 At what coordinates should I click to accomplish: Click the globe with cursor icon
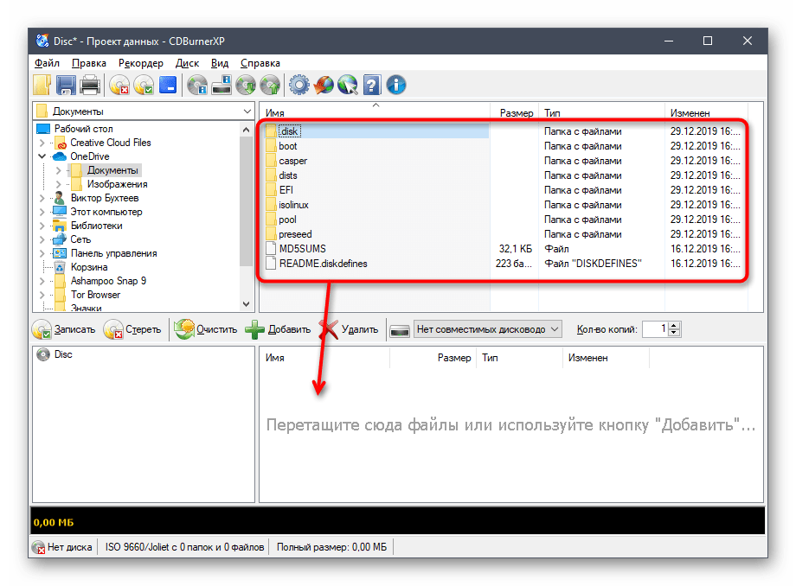(348, 85)
